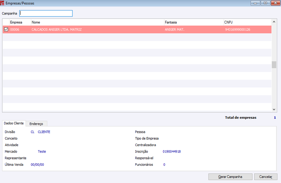Click the Total de empresas count 1
The image size is (281, 183).
(275, 118)
